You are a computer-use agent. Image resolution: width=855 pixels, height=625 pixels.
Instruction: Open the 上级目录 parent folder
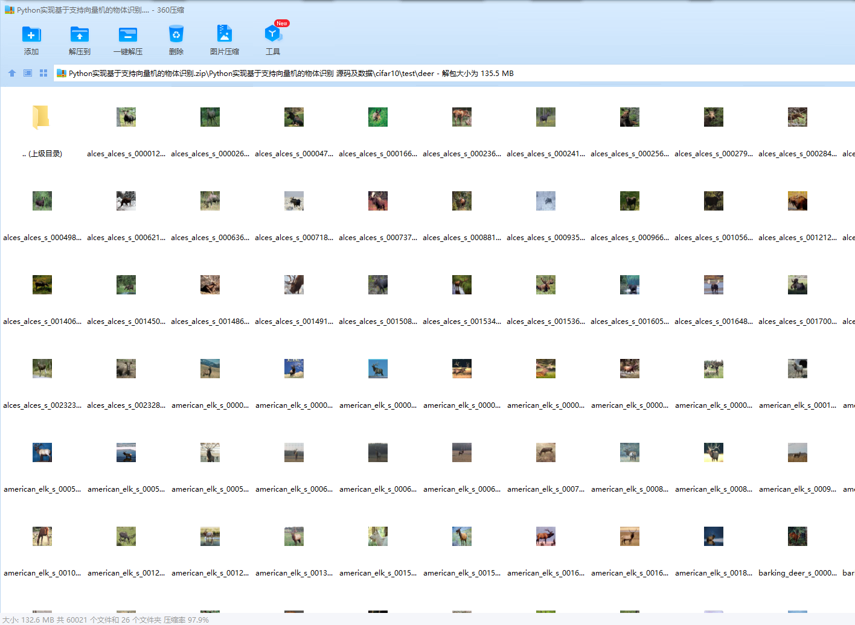point(41,117)
